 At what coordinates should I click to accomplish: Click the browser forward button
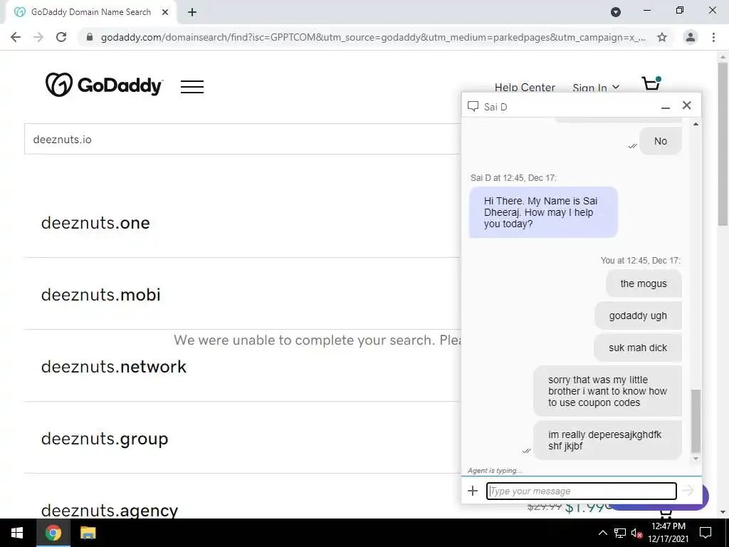(x=38, y=37)
